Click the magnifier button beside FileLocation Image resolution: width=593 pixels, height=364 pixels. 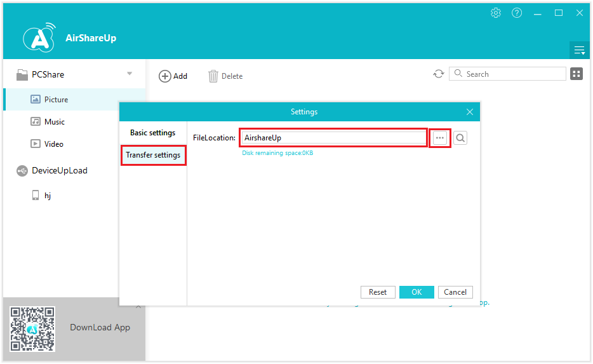(460, 138)
